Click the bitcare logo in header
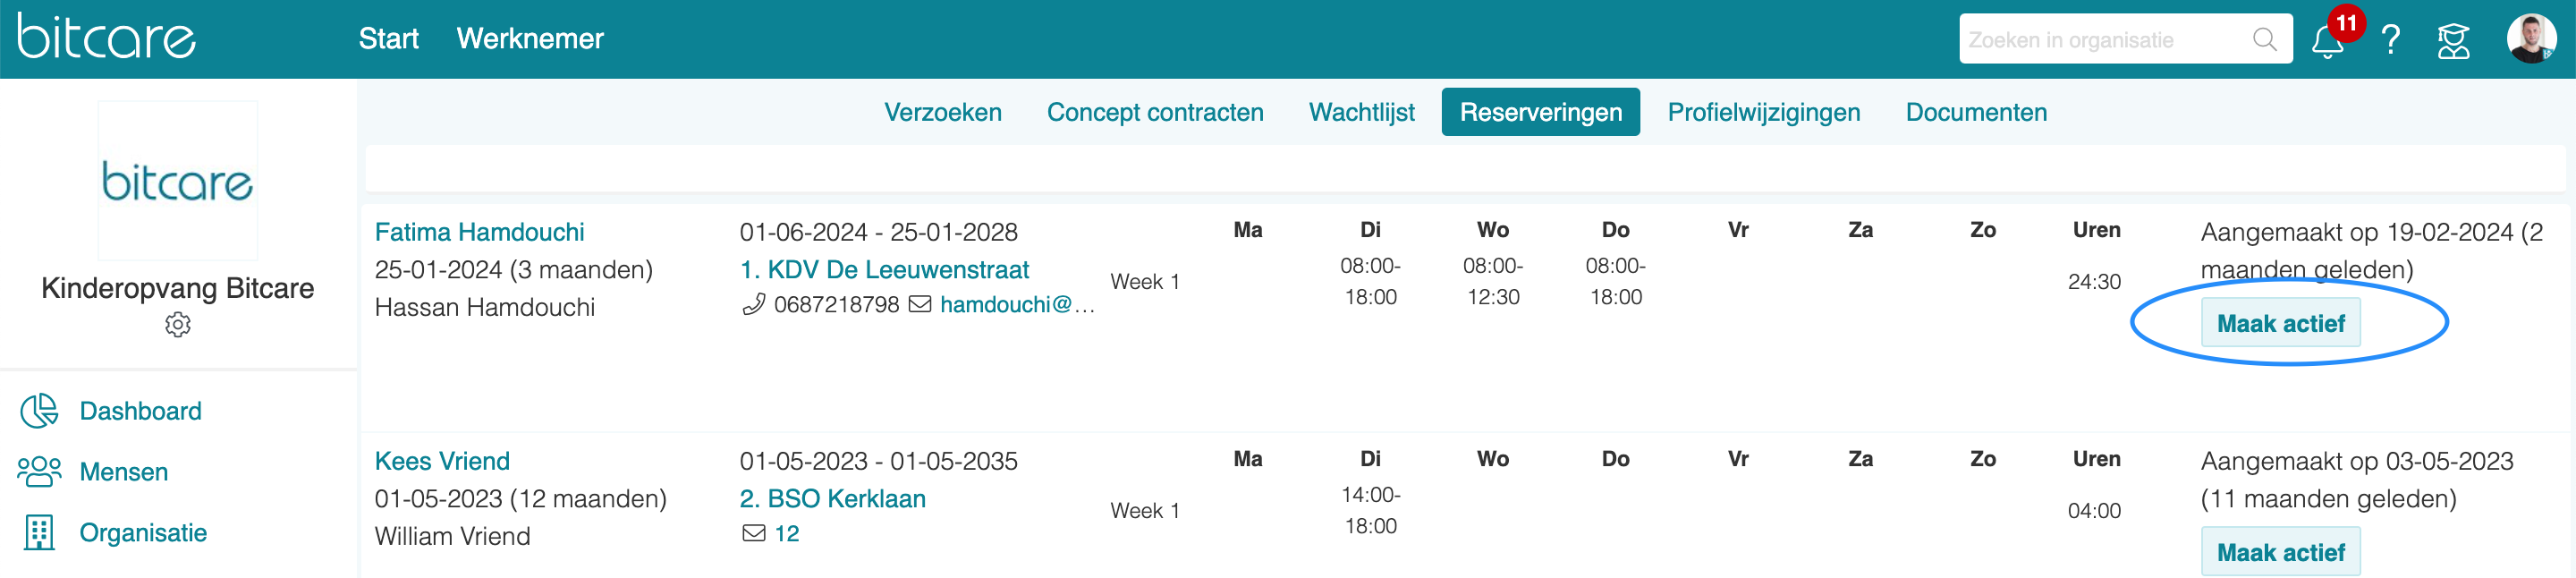 click(x=106, y=37)
